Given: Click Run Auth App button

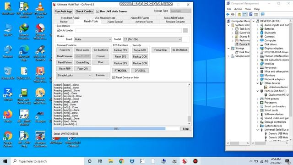Looking at the screenshot, I should click(x=63, y=11).
